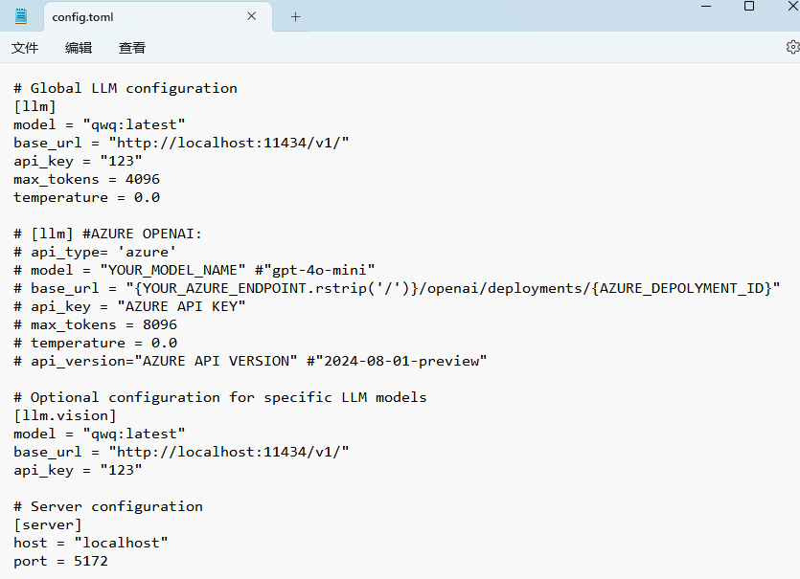Click the YOUR_MODEL_NAME line
This screenshot has height=579, width=800.
(194, 270)
